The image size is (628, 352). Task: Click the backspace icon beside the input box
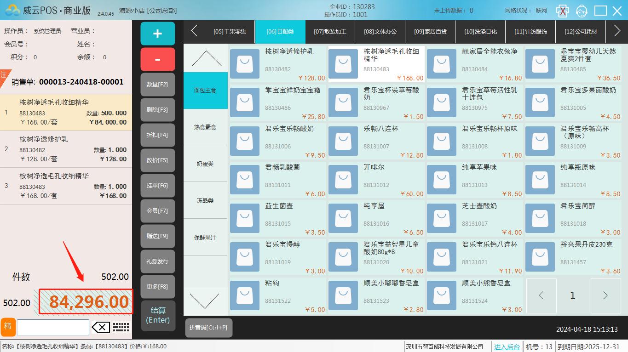tap(101, 327)
